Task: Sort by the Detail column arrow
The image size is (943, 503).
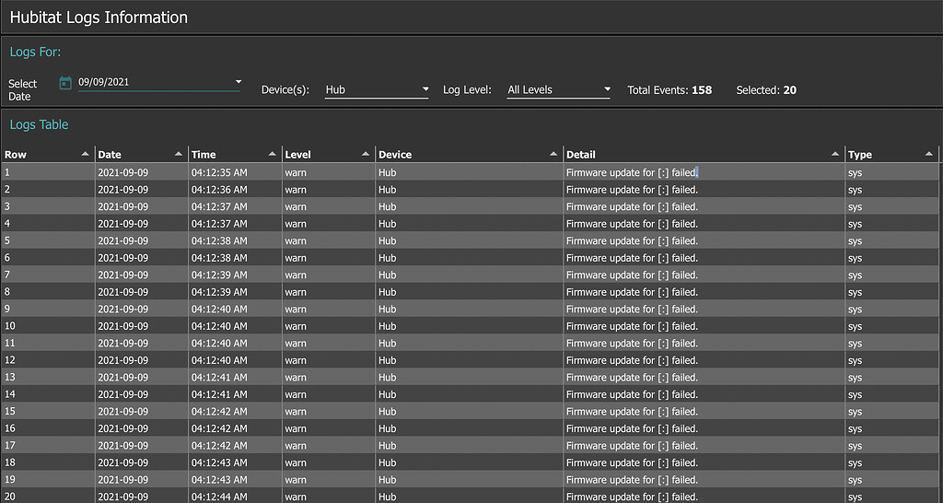Action: click(835, 154)
